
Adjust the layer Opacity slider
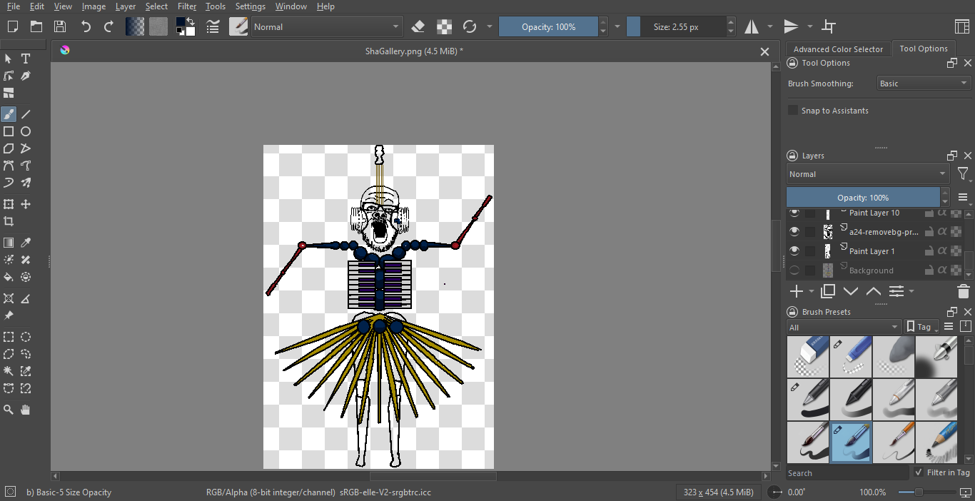(863, 198)
